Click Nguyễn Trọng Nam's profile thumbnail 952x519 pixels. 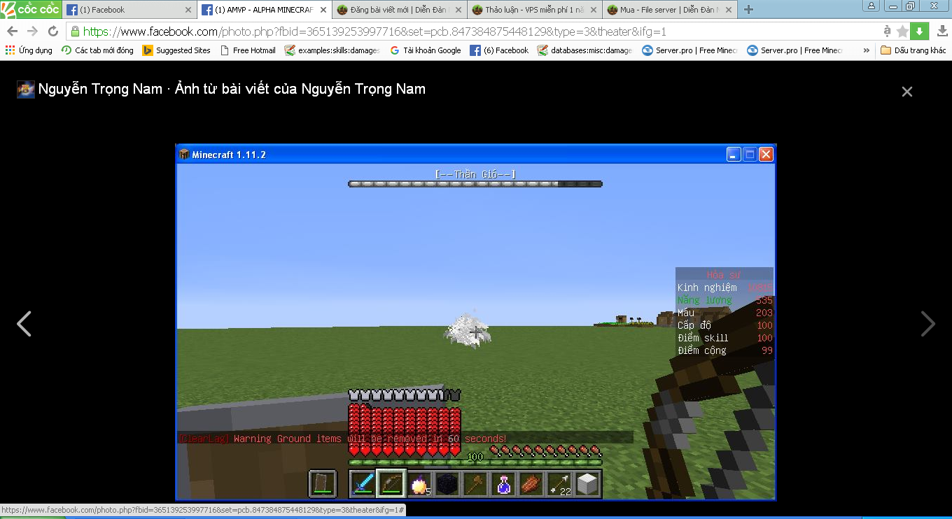click(26, 90)
